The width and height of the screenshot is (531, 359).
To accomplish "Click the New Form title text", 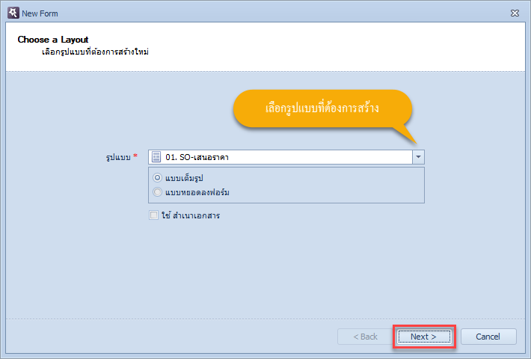I will 40,13.
